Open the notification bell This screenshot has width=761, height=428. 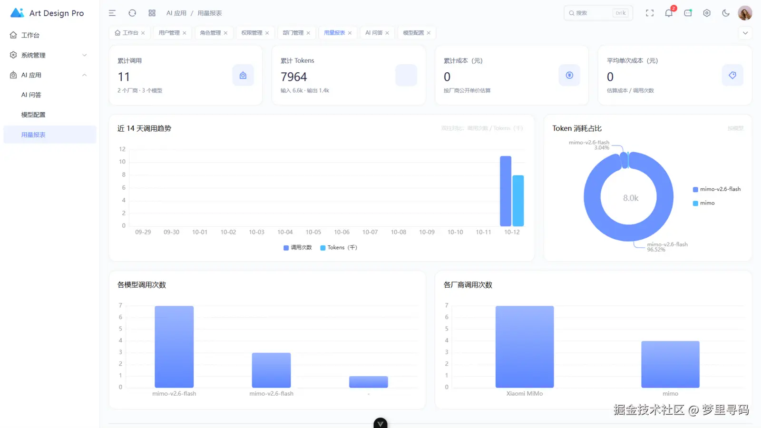669,13
